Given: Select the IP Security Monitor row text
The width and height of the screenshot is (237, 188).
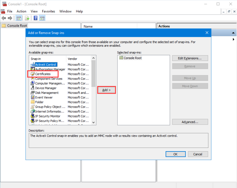Looking at the screenshot, I should (48, 116).
